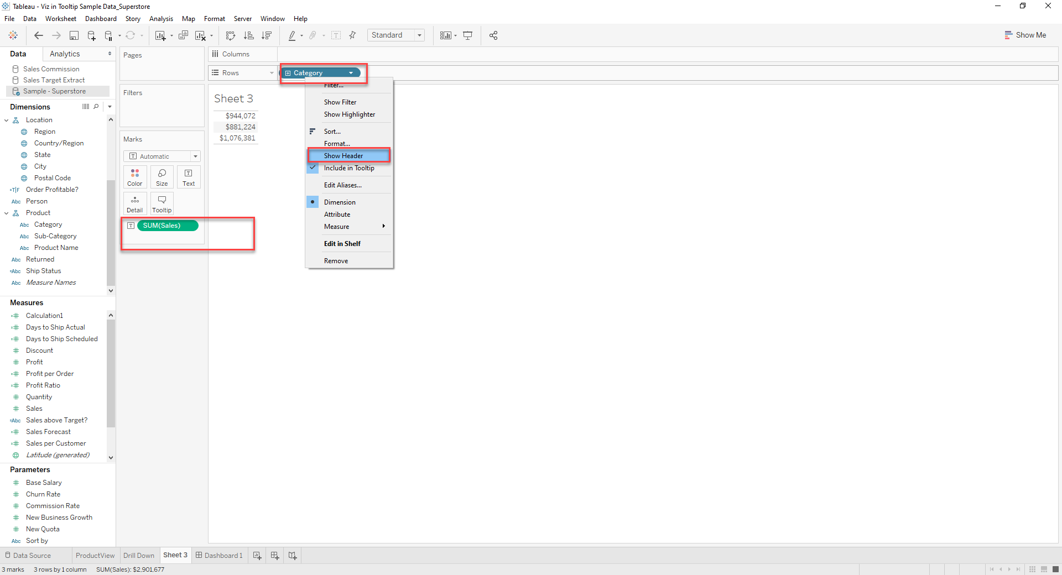Switch to the Analytics tab

65,54
